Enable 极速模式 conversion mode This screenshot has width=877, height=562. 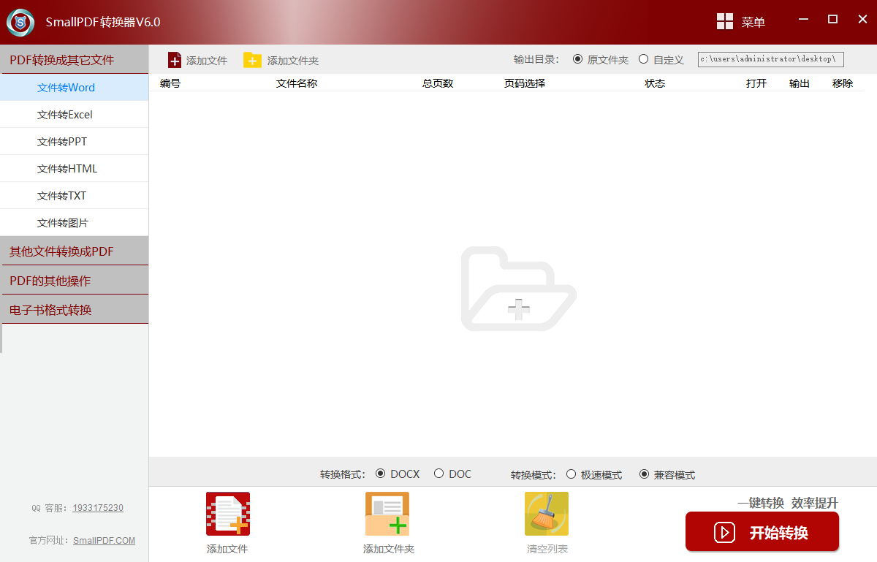pyautogui.click(x=572, y=474)
